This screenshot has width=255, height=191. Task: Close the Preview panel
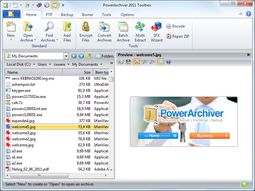click(x=249, y=55)
